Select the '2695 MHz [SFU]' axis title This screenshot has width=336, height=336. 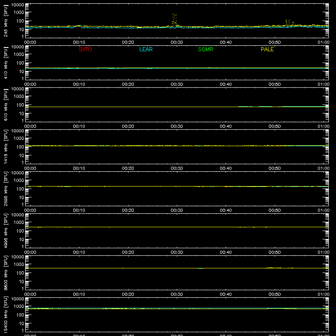coord(5,189)
